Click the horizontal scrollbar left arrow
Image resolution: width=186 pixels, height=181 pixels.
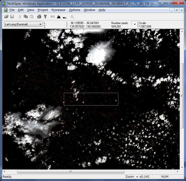(4, 171)
